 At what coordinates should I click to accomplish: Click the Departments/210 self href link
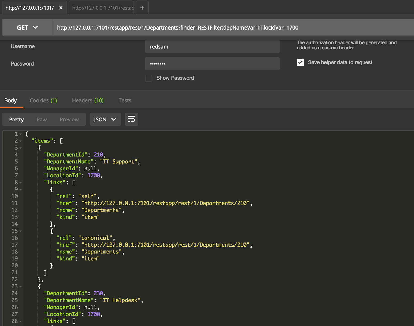[x=165, y=203]
